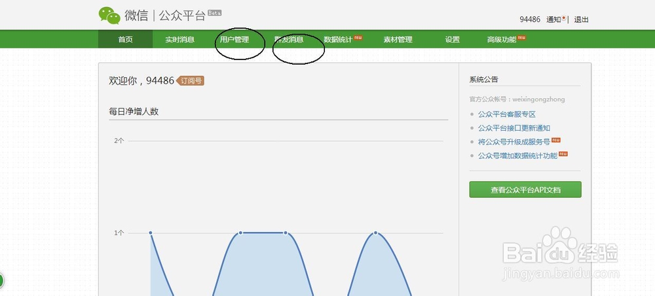Switch to the 群发消息 tab
The image size is (655, 296).
[289, 40]
